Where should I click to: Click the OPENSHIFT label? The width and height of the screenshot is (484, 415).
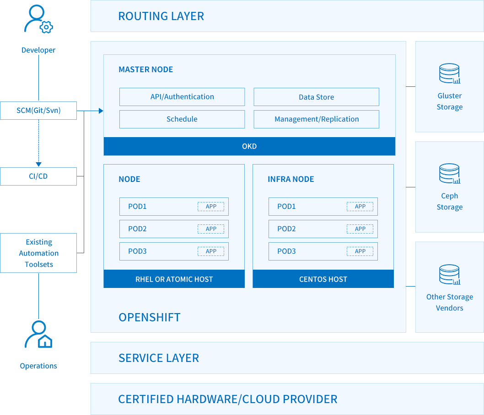click(x=150, y=318)
